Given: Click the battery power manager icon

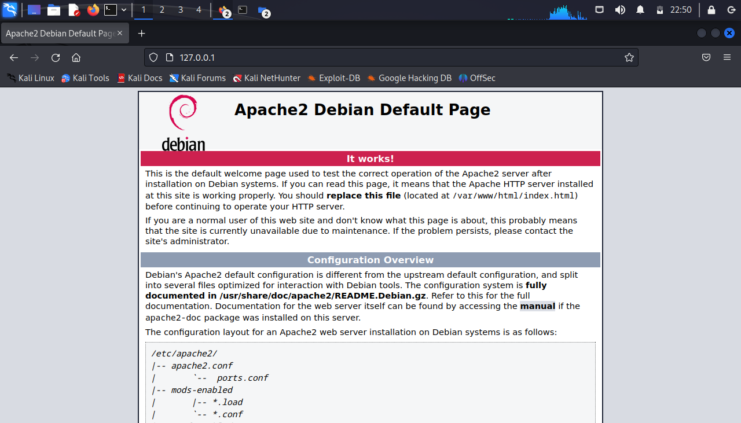Looking at the screenshot, I should (x=659, y=10).
